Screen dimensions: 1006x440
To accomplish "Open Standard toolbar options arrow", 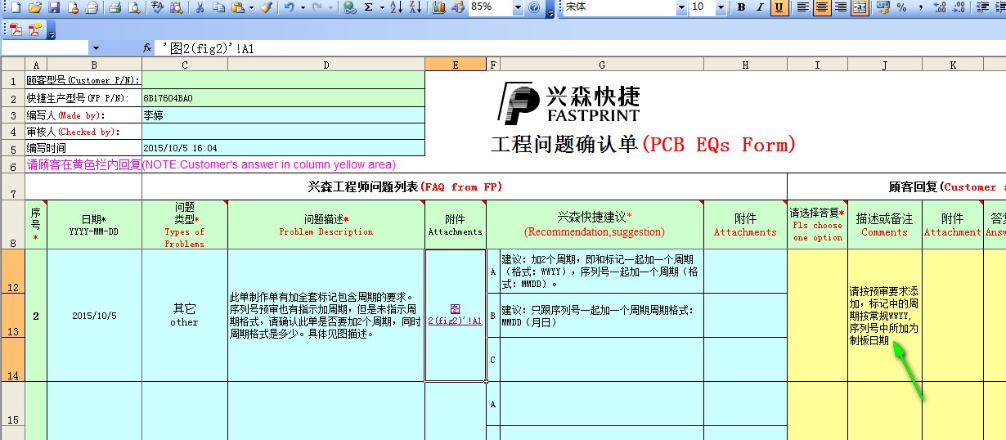I will pos(550,8).
